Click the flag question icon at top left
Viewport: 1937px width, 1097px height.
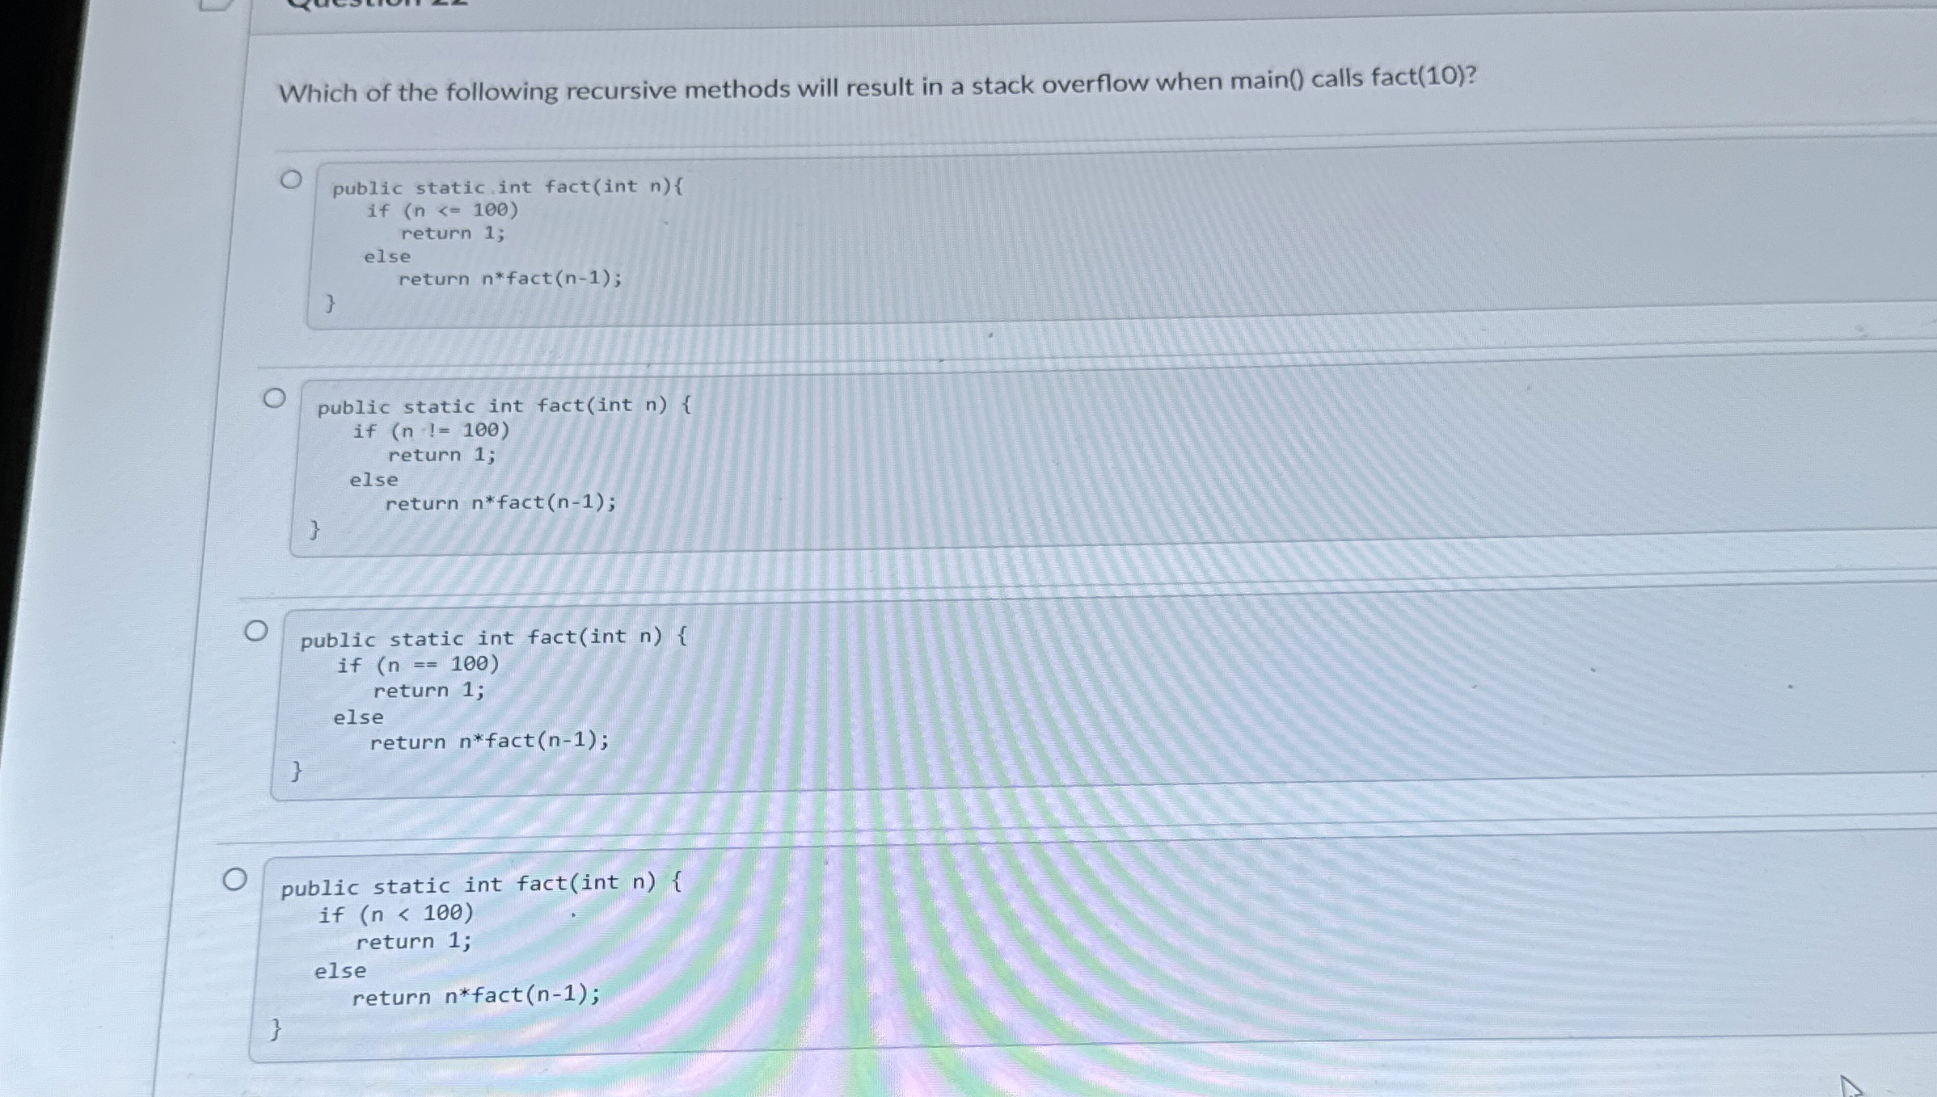215,3
